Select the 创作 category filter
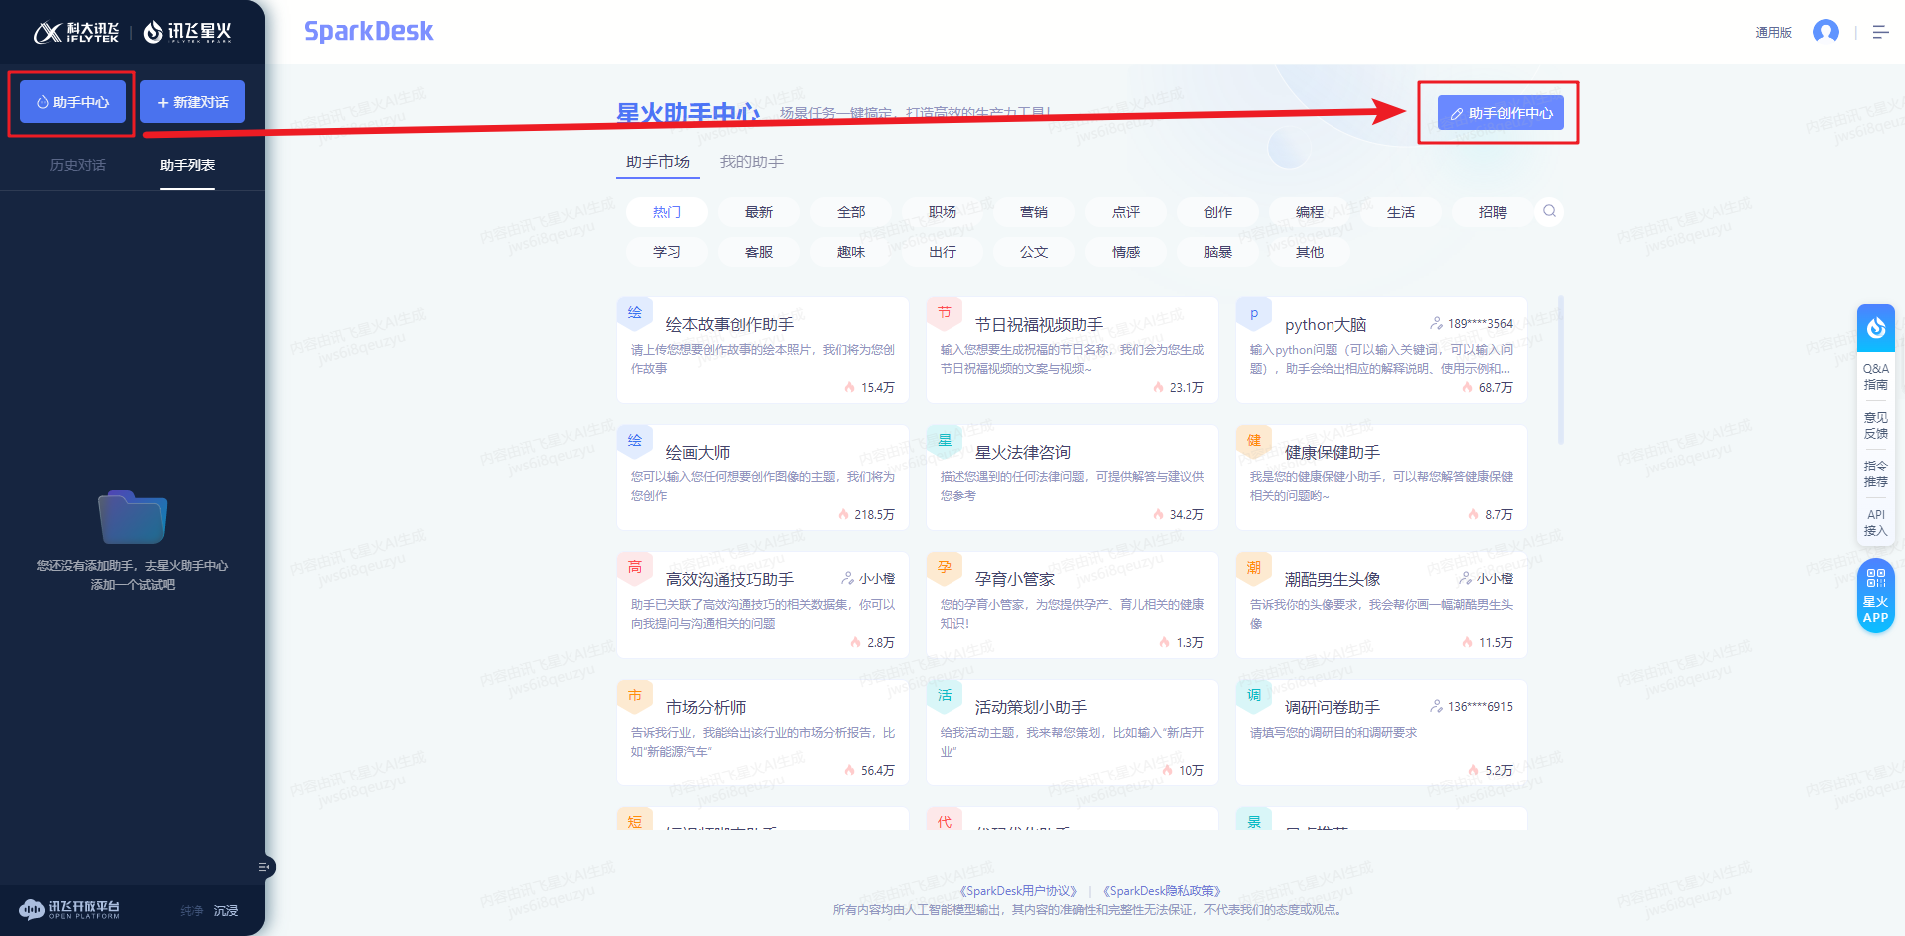 [x=1218, y=212]
